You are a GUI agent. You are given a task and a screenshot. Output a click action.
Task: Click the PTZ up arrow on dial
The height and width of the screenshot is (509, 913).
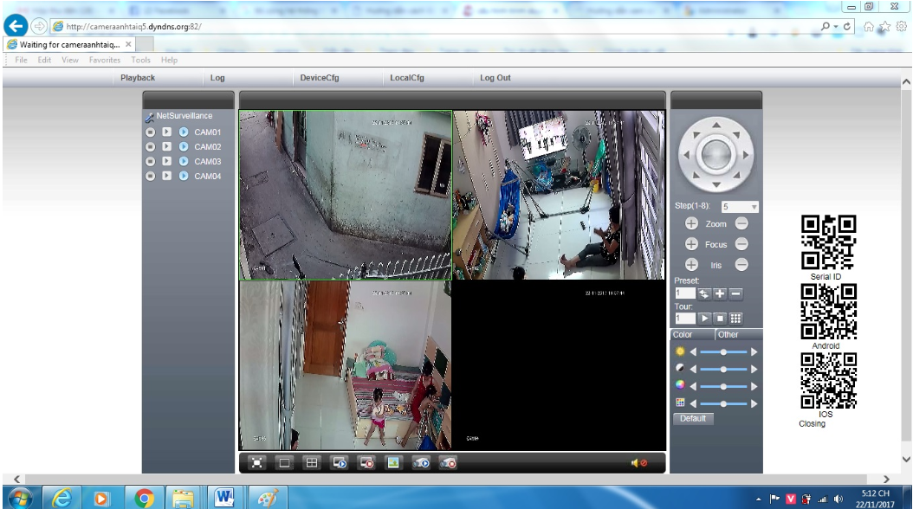click(716, 126)
